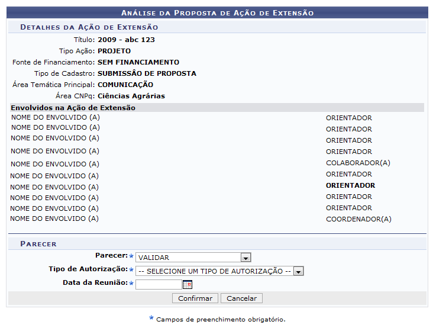433x331 pixels.
Task: Click the COMUNICAÇÃO thematic area value
Action: tap(125, 85)
